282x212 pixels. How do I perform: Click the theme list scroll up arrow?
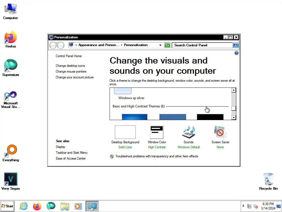pyautogui.click(x=234, y=90)
